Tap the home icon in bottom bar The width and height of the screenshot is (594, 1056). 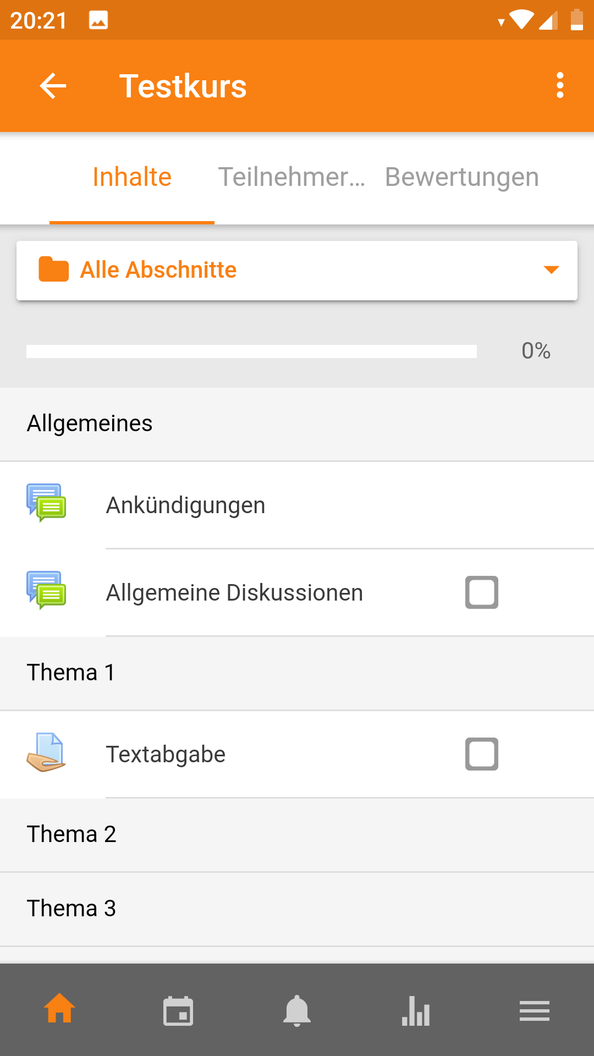[x=59, y=1010]
